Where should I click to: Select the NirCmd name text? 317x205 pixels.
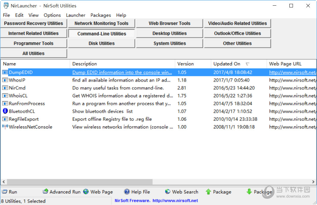17,88
